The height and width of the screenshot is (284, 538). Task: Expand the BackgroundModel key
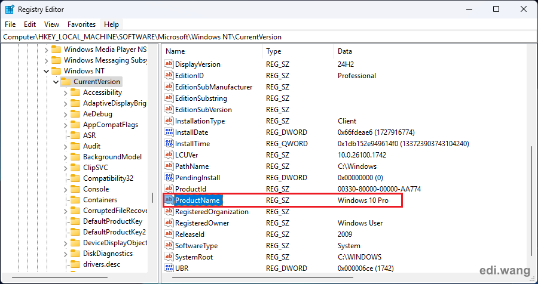66,158
